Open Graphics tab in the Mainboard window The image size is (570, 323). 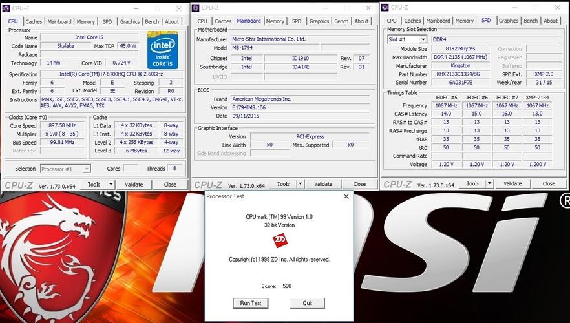319,21
